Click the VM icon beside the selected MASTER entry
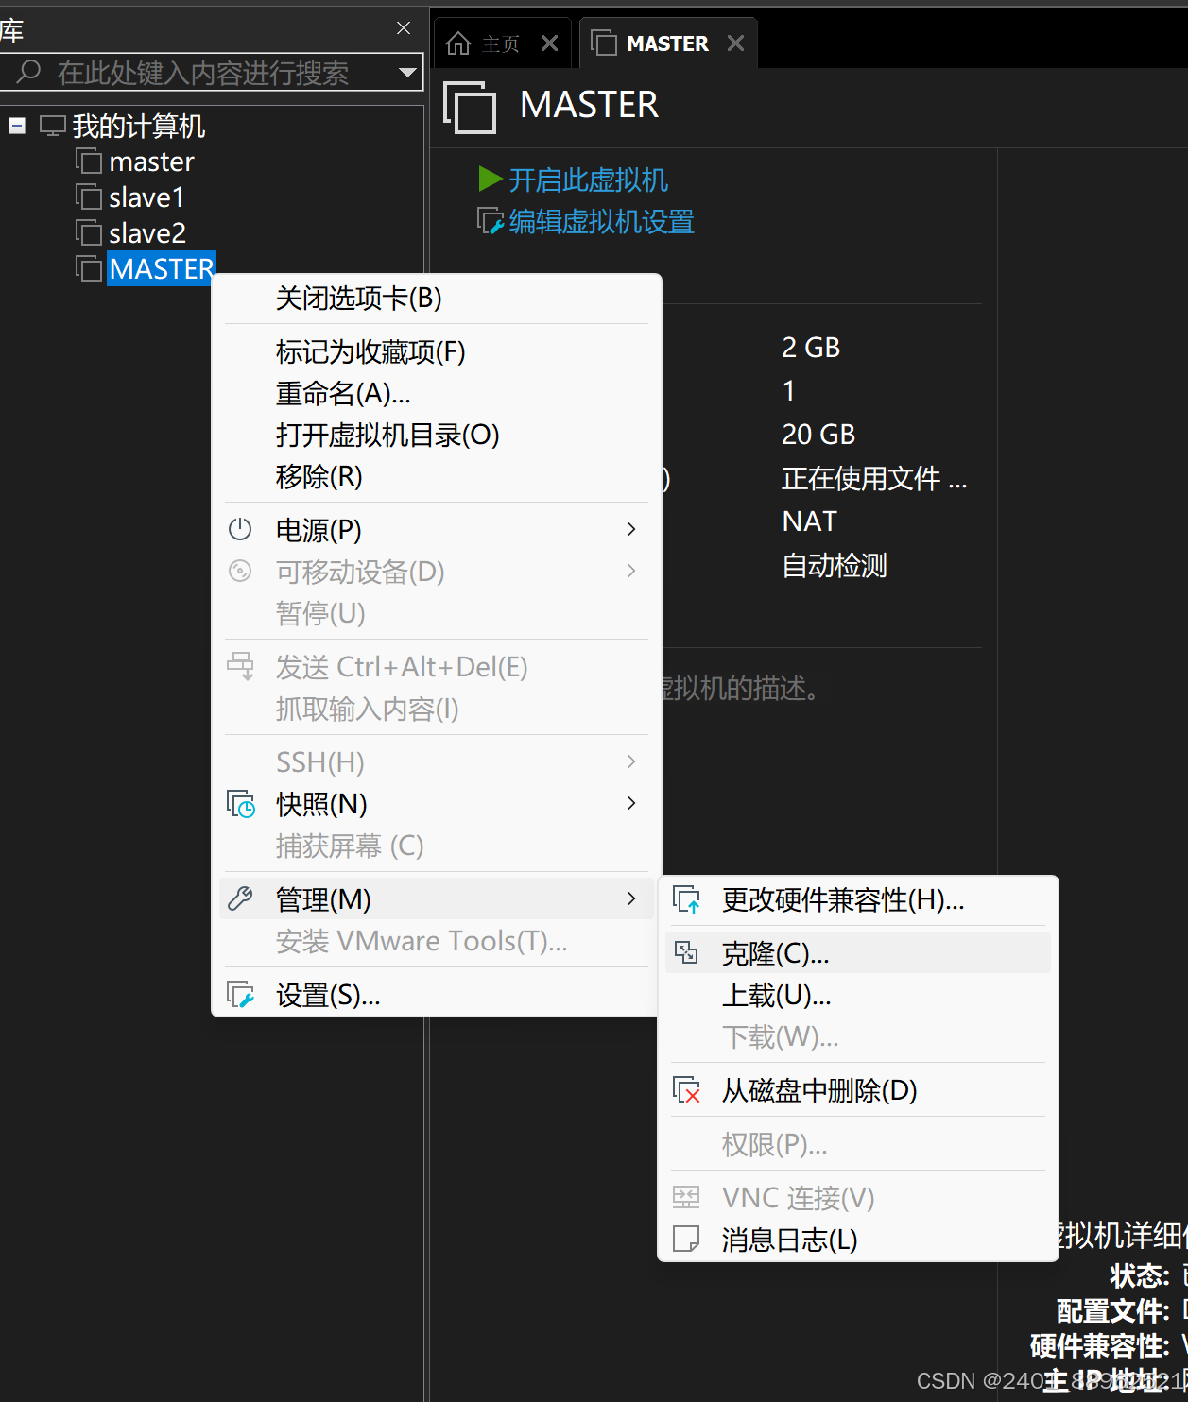1188x1402 pixels. click(x=89, y=269)
